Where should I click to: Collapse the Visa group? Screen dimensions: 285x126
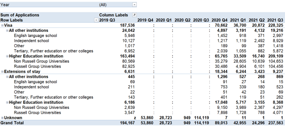(2, 25)
